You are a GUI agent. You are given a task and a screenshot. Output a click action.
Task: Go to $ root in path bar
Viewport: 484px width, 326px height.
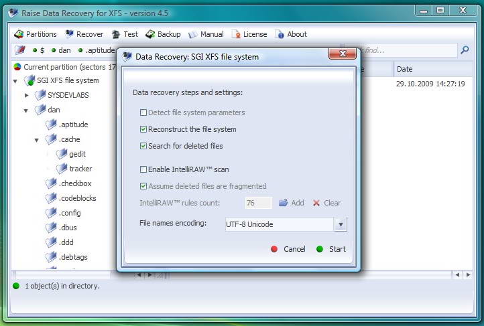42,50
